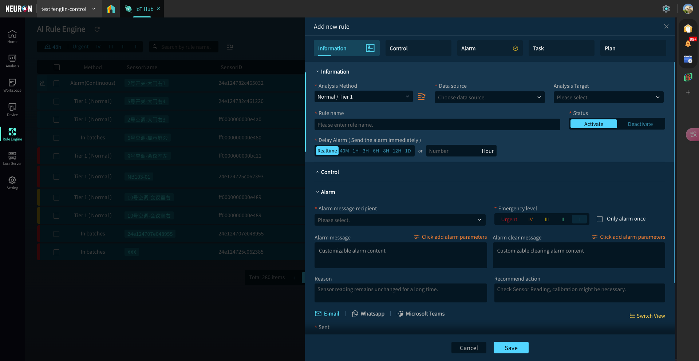Set Status to Activate

coord(593,124)
